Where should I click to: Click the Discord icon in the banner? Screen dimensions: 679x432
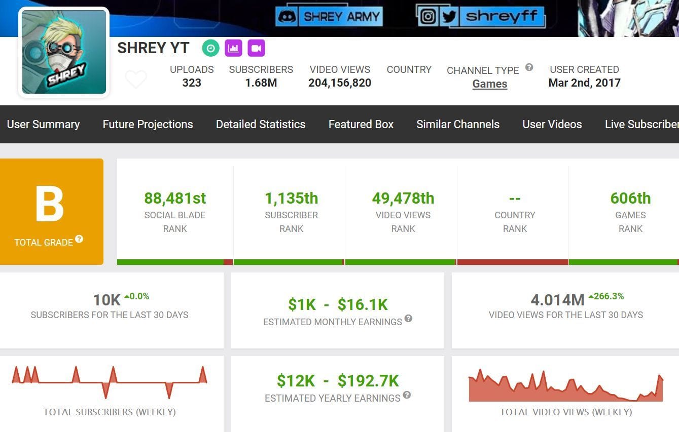288,16
